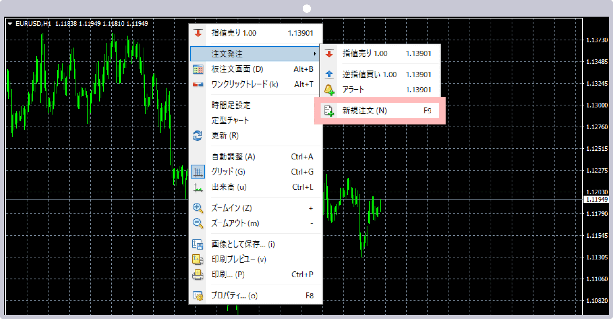Screen dimensions: 613x319
Task: Select 新規注文 (N) F9 entry
Action: tap(380, 111)
